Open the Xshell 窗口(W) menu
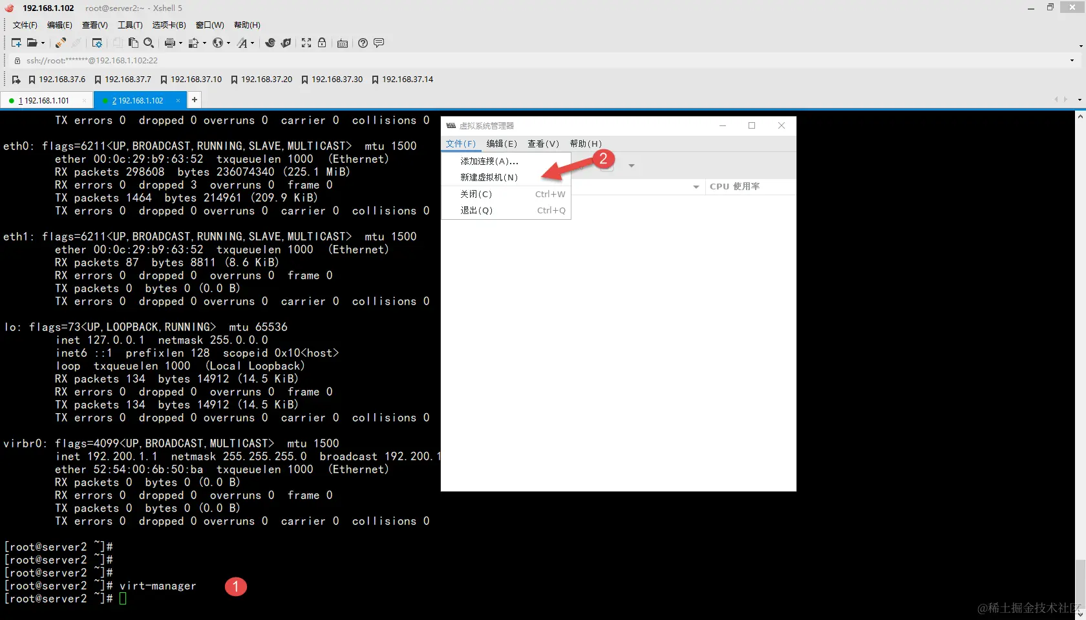Image resolution: width=1086 pixels, height=620 pixels. click(209, 25)
